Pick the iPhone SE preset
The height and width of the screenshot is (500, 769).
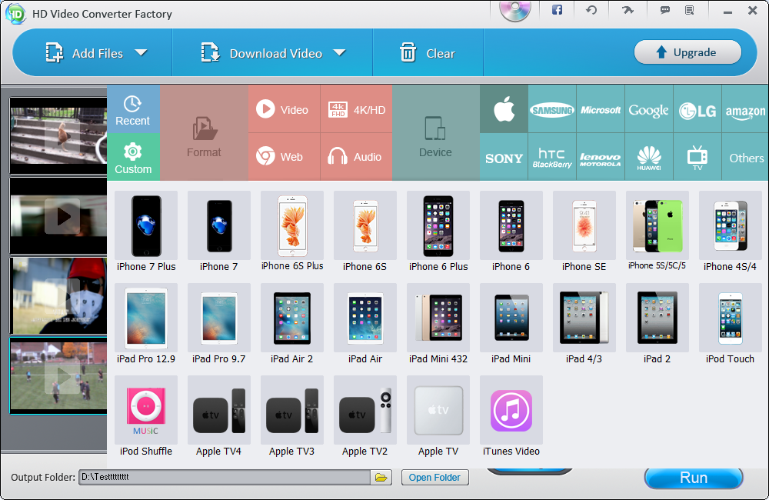[584, 232]
